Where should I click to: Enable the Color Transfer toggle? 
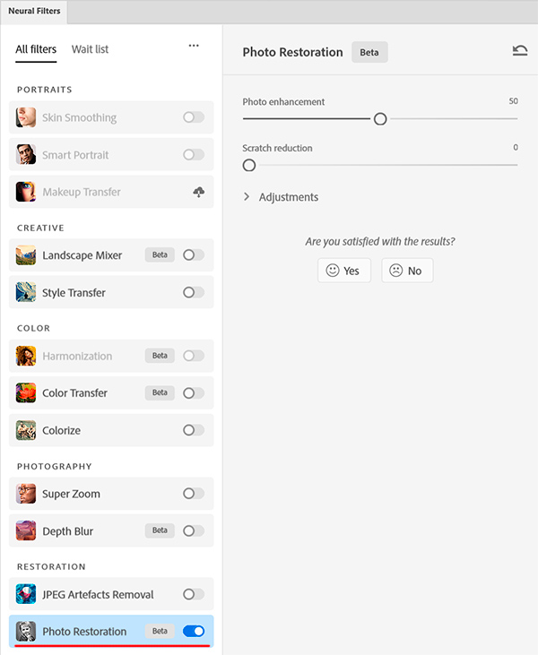tap(193, 392)
